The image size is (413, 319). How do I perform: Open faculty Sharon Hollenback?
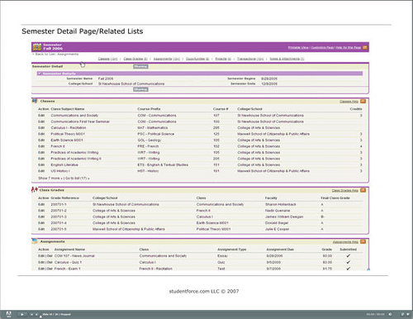(x=281, y=204)
